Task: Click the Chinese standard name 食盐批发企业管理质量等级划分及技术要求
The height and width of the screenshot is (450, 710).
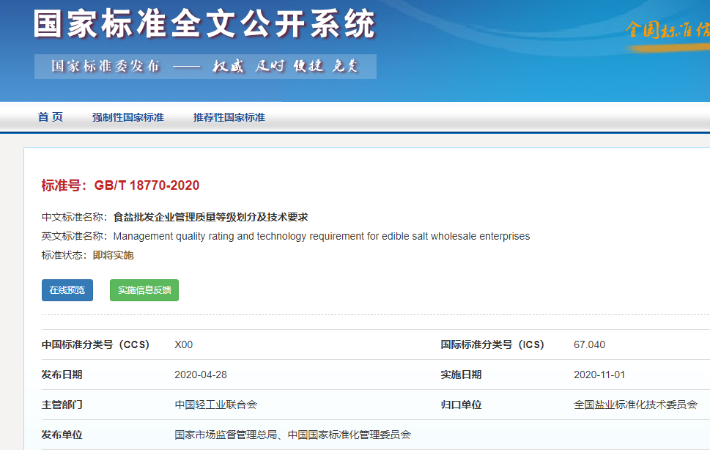Action: (x=210, y=217)
